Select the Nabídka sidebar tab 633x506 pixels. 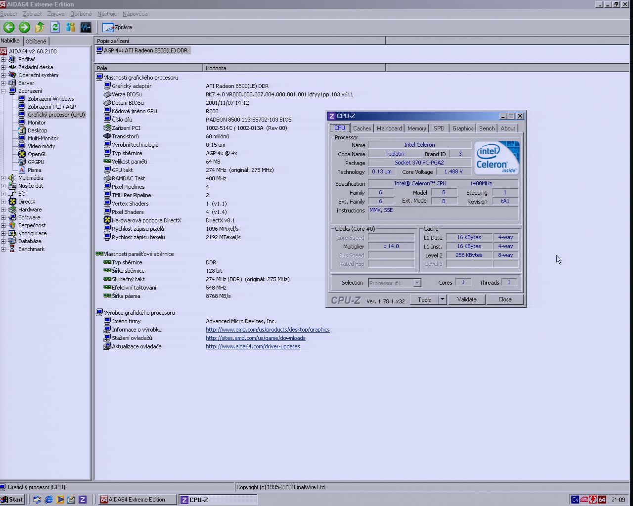click(x=10, y=41)
